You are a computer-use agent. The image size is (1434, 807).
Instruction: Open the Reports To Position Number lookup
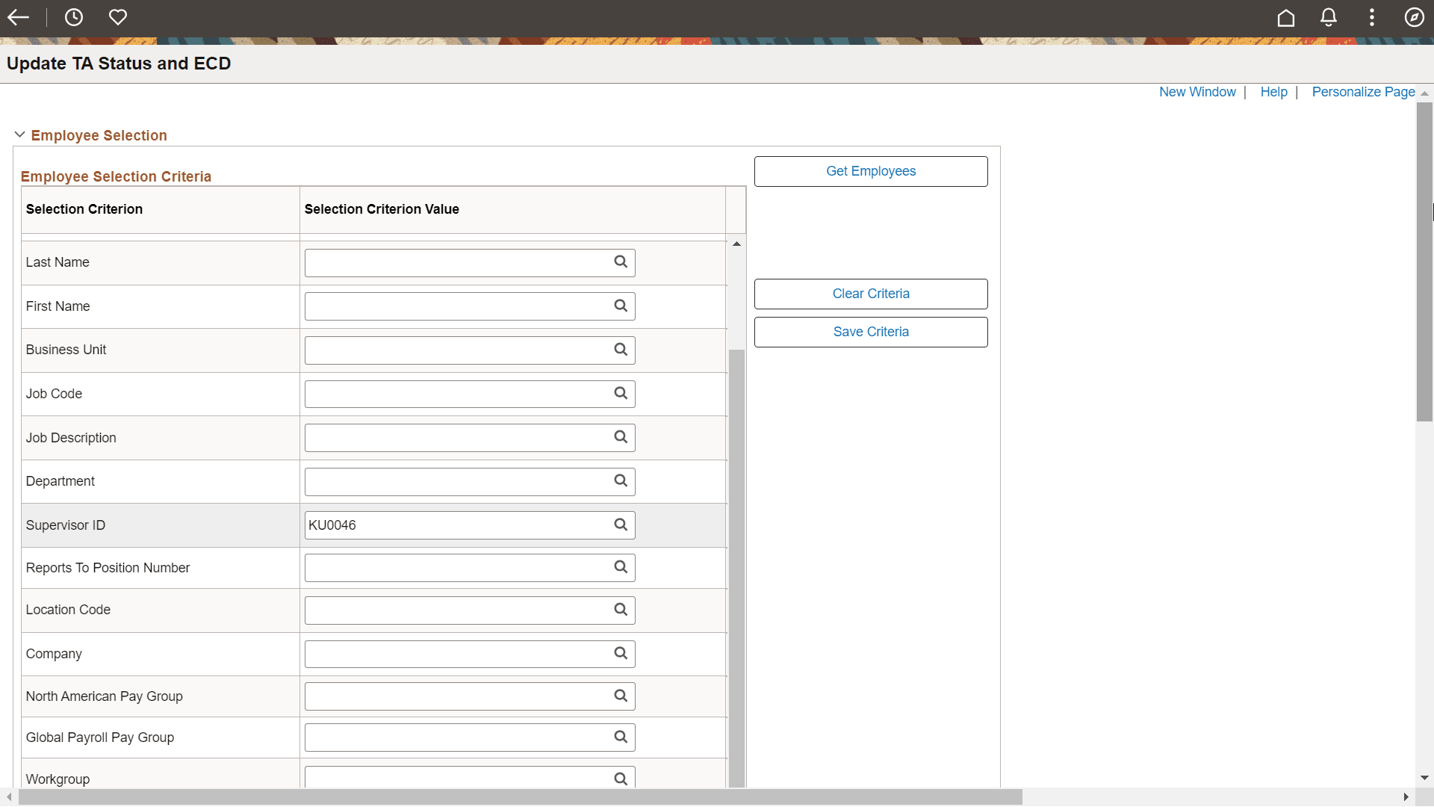pyautogui.click(x=621, y=567)
